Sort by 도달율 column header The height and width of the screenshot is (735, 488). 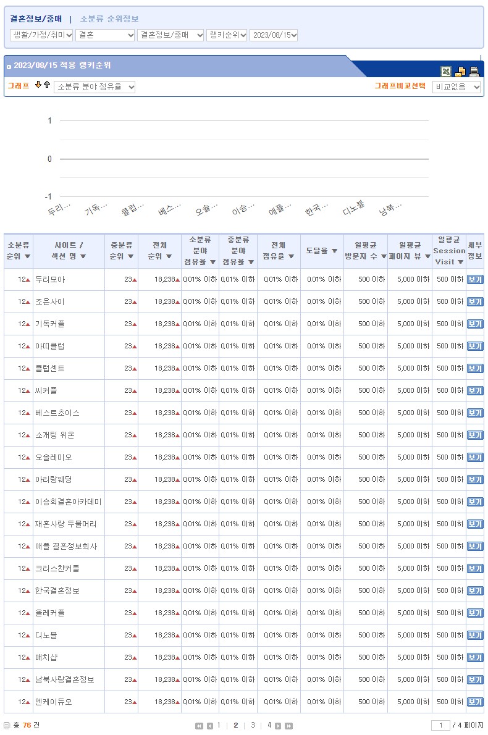[322, 251]
